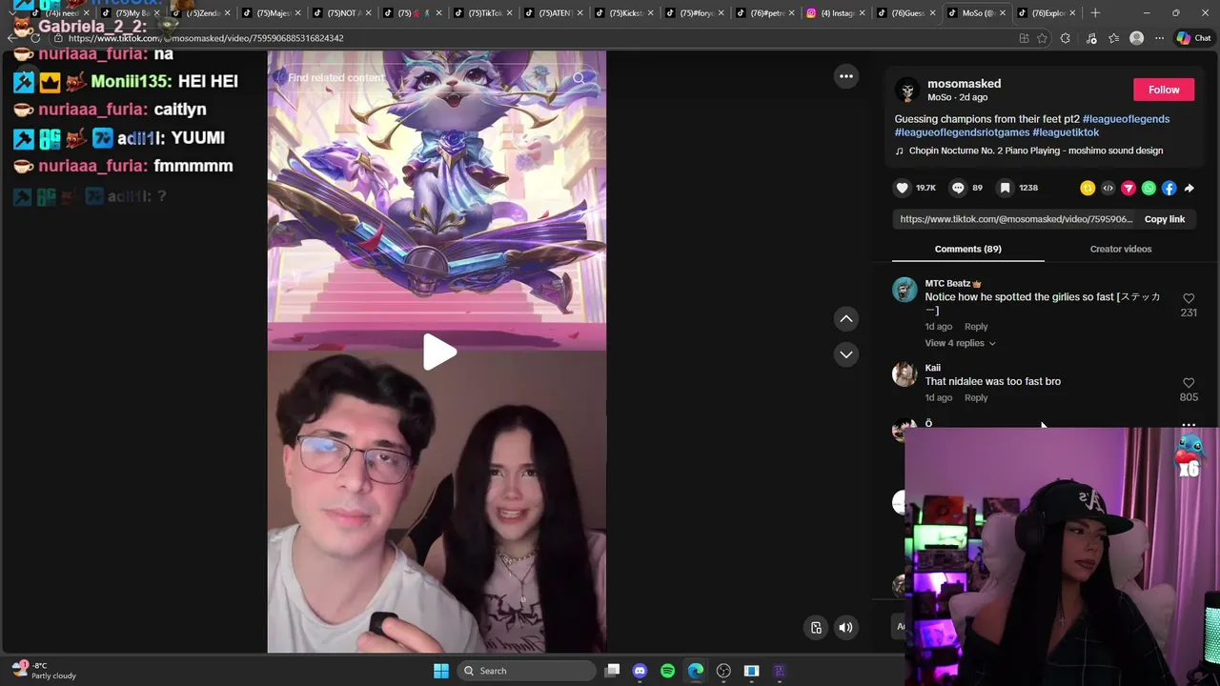Switch to the (75)Kickstr browser tab
This screenshot has height=686, width=1220.
tap(624, 13)
